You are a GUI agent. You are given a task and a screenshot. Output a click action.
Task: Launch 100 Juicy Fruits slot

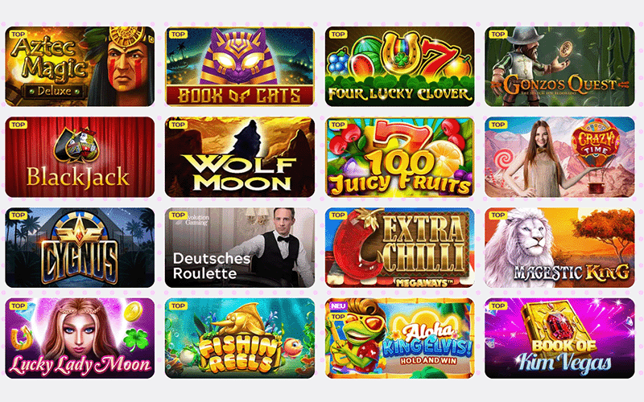399,157
